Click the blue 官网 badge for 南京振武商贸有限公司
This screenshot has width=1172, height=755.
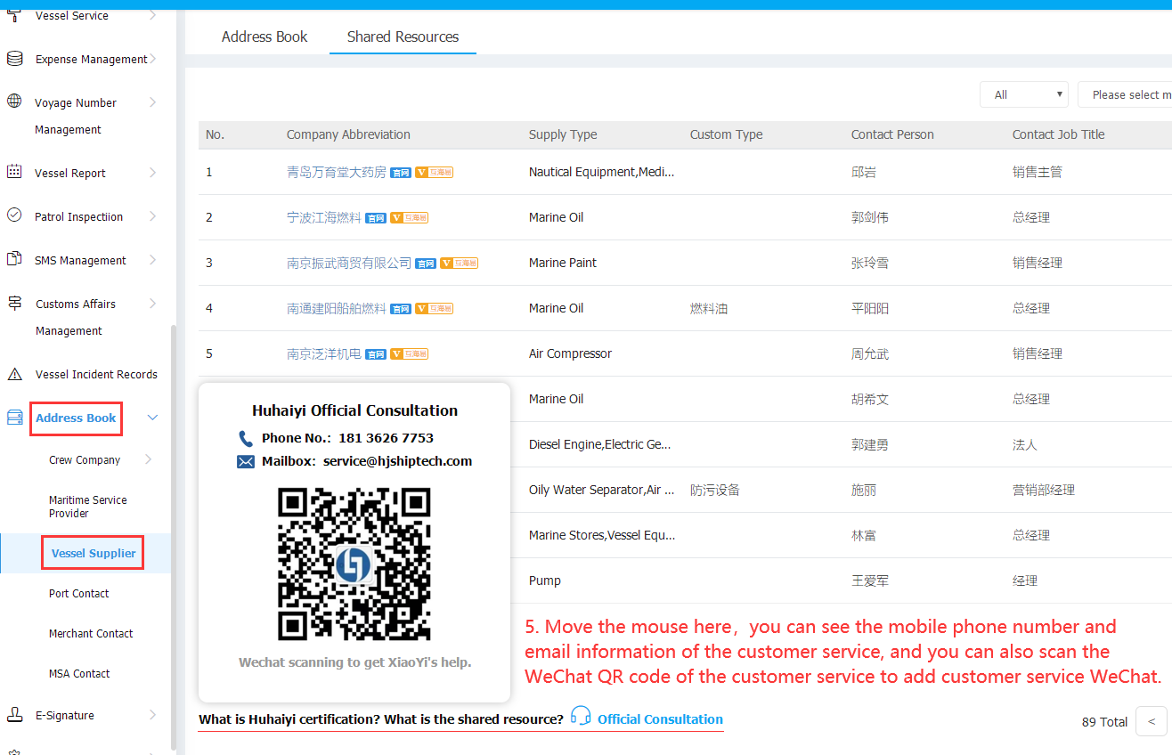426,264
